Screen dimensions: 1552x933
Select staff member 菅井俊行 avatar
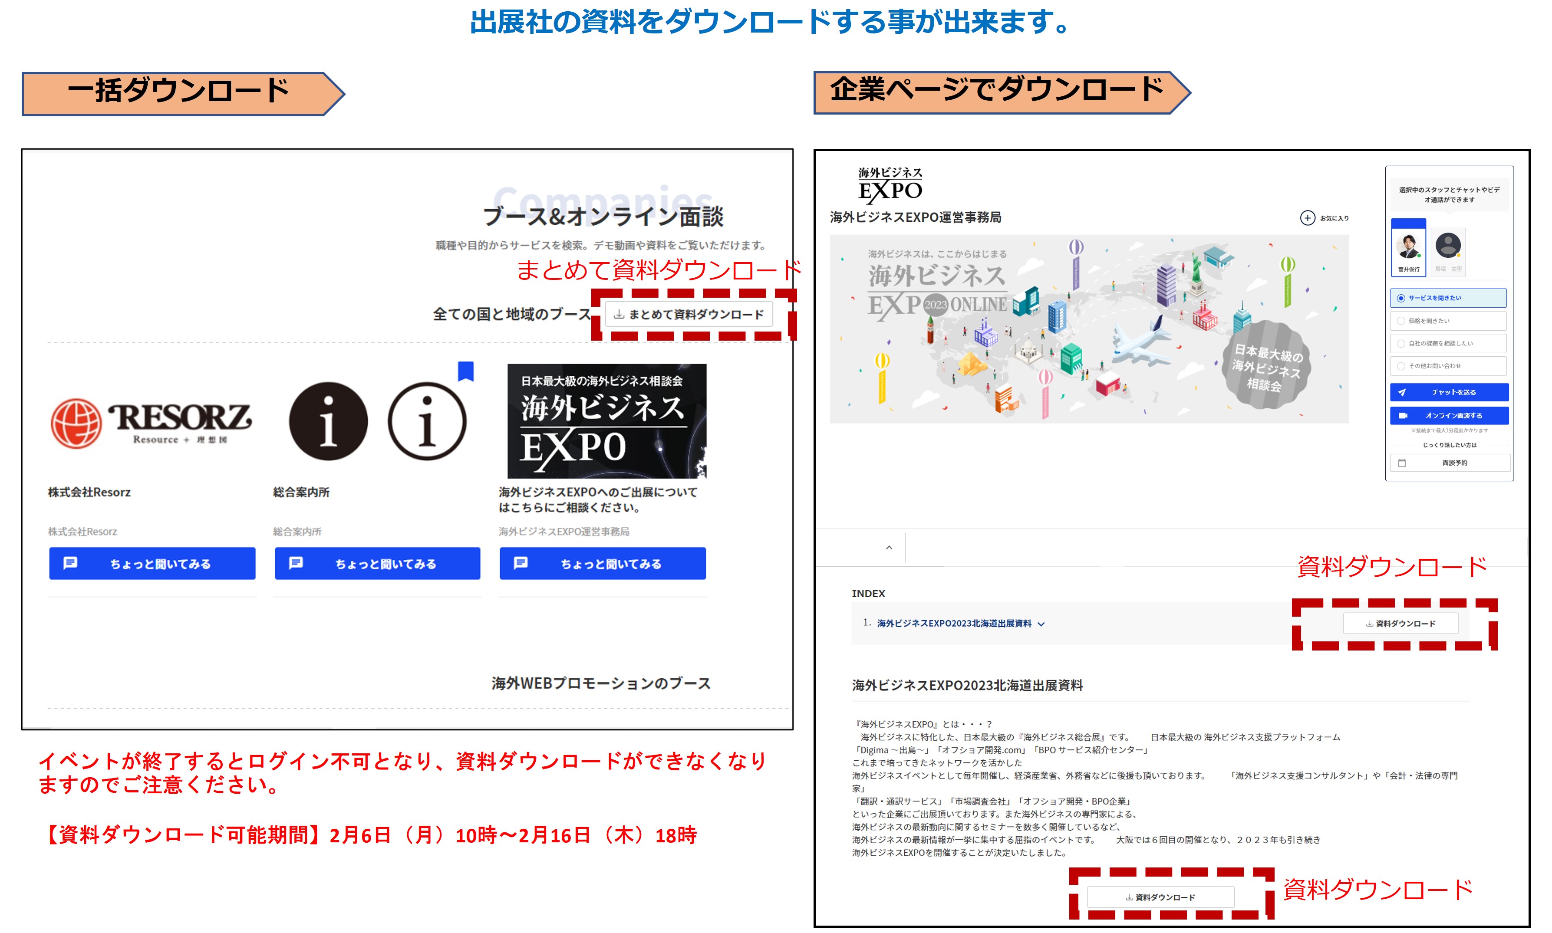pos(1409,248)
